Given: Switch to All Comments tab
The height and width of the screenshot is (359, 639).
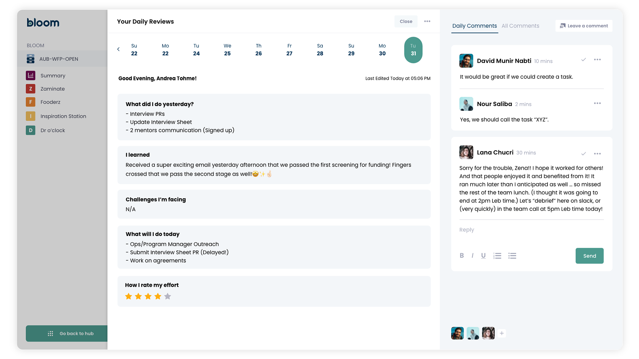Looking at the screenshot, I should coord(520,26).
